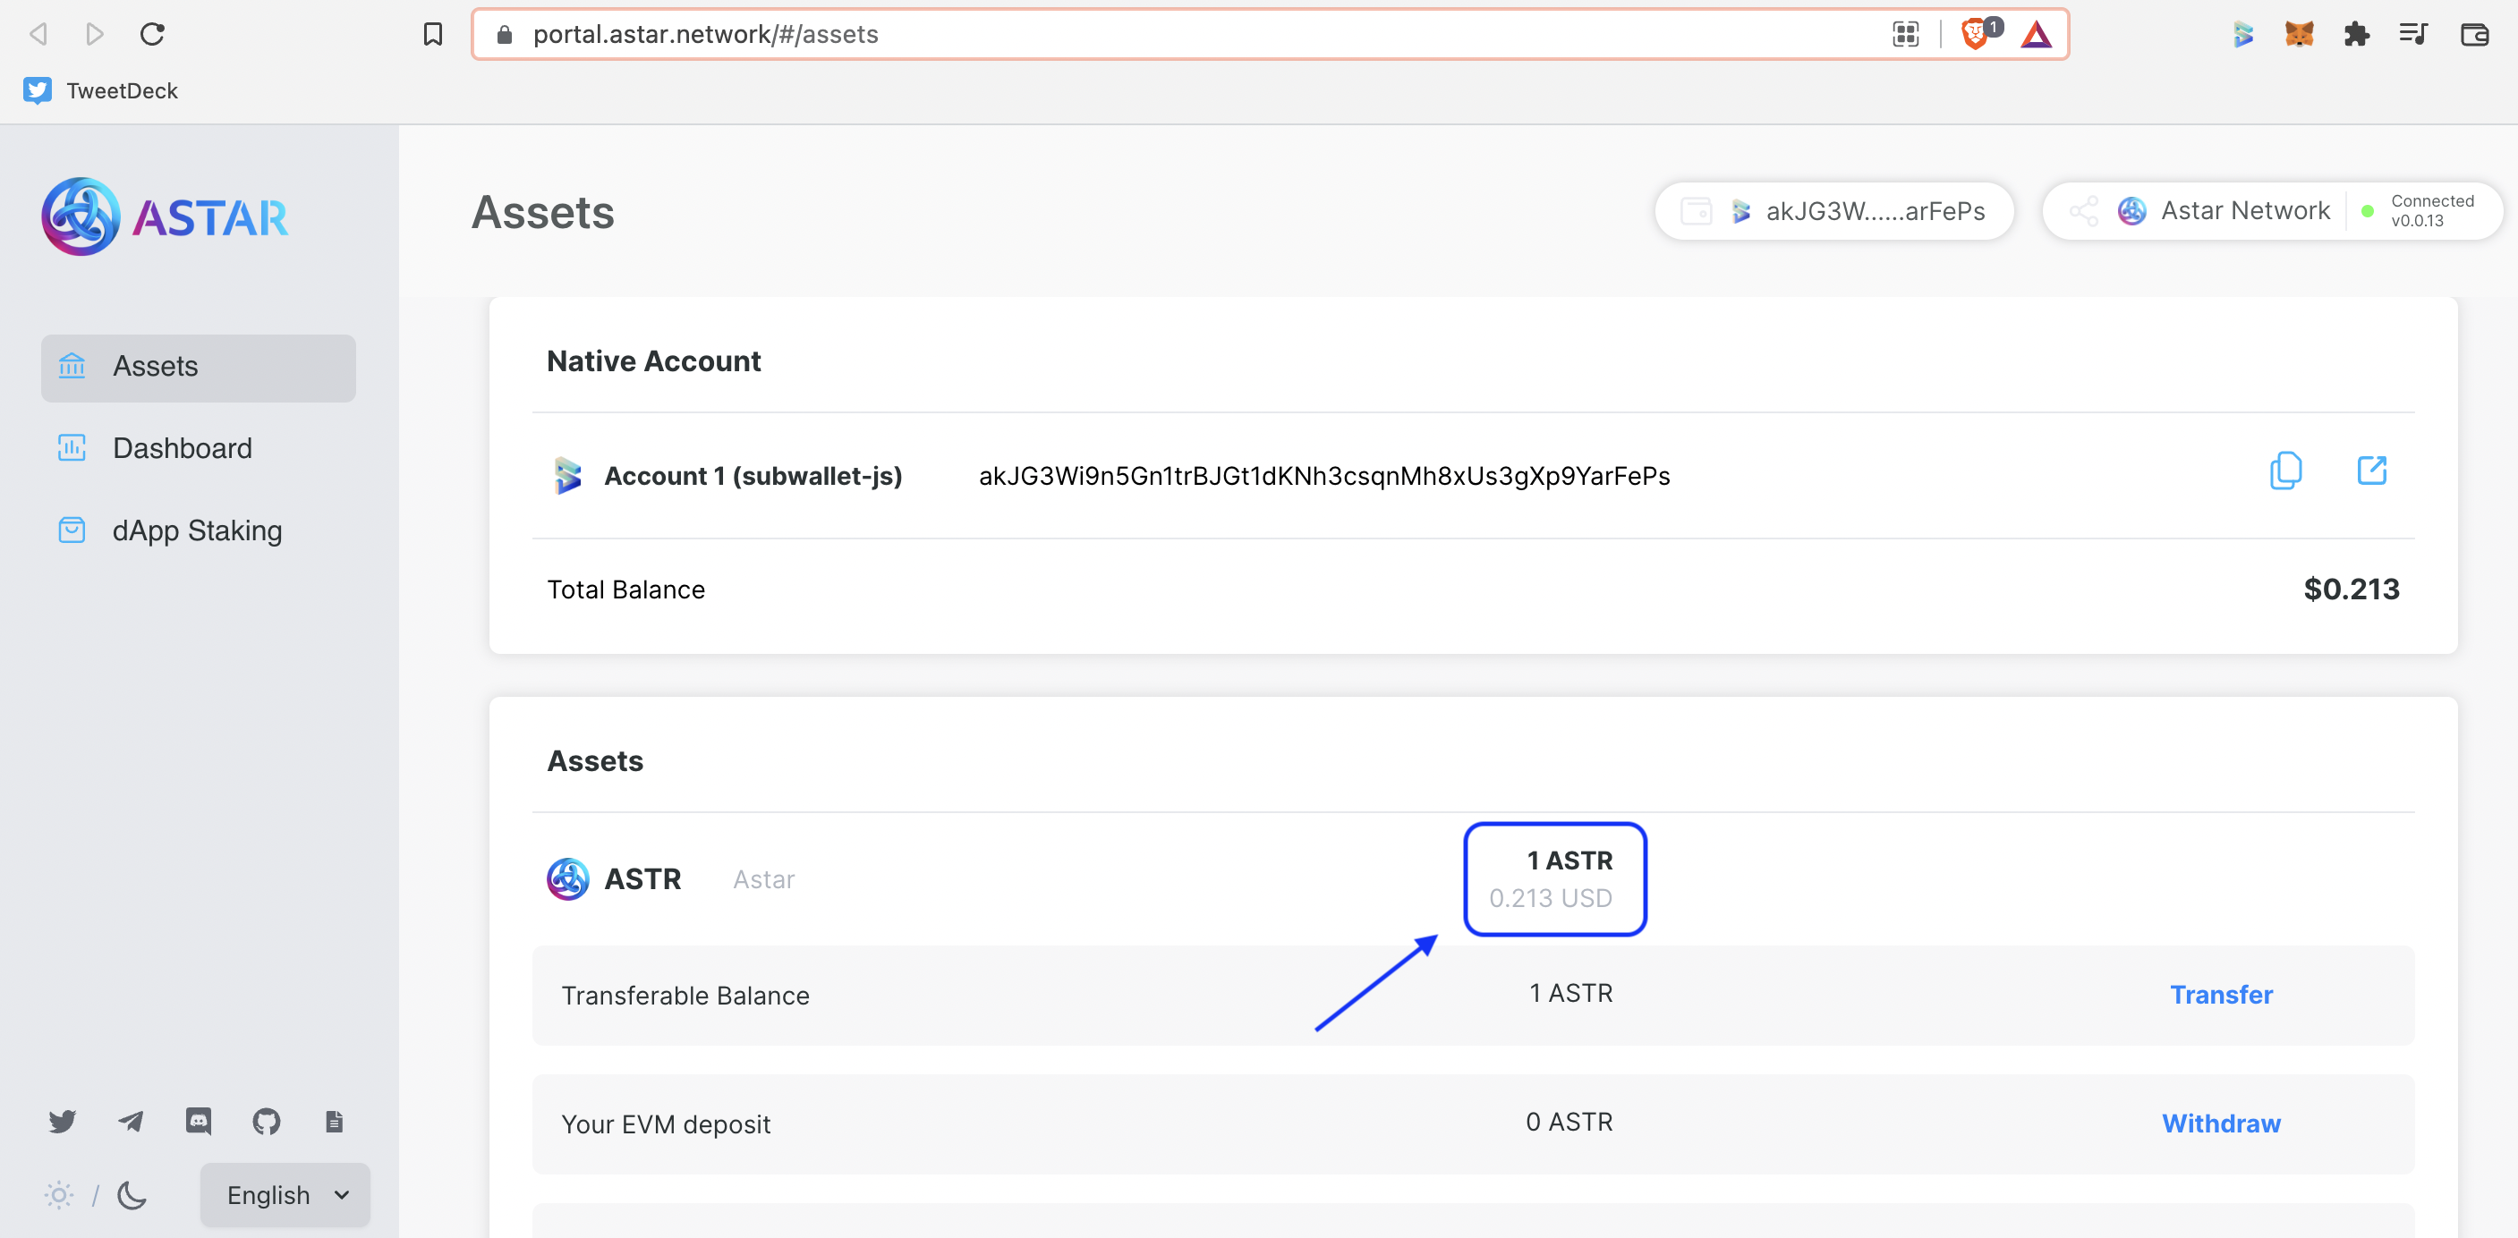Click SubWallet icon beside Account 1
This screenshot has width=2518, height=1238.
click(x=567, y=476)
